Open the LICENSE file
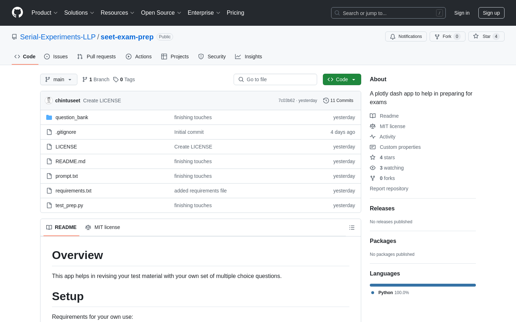Viewport: 516px width, 322px height. click(x=66, y=147)
